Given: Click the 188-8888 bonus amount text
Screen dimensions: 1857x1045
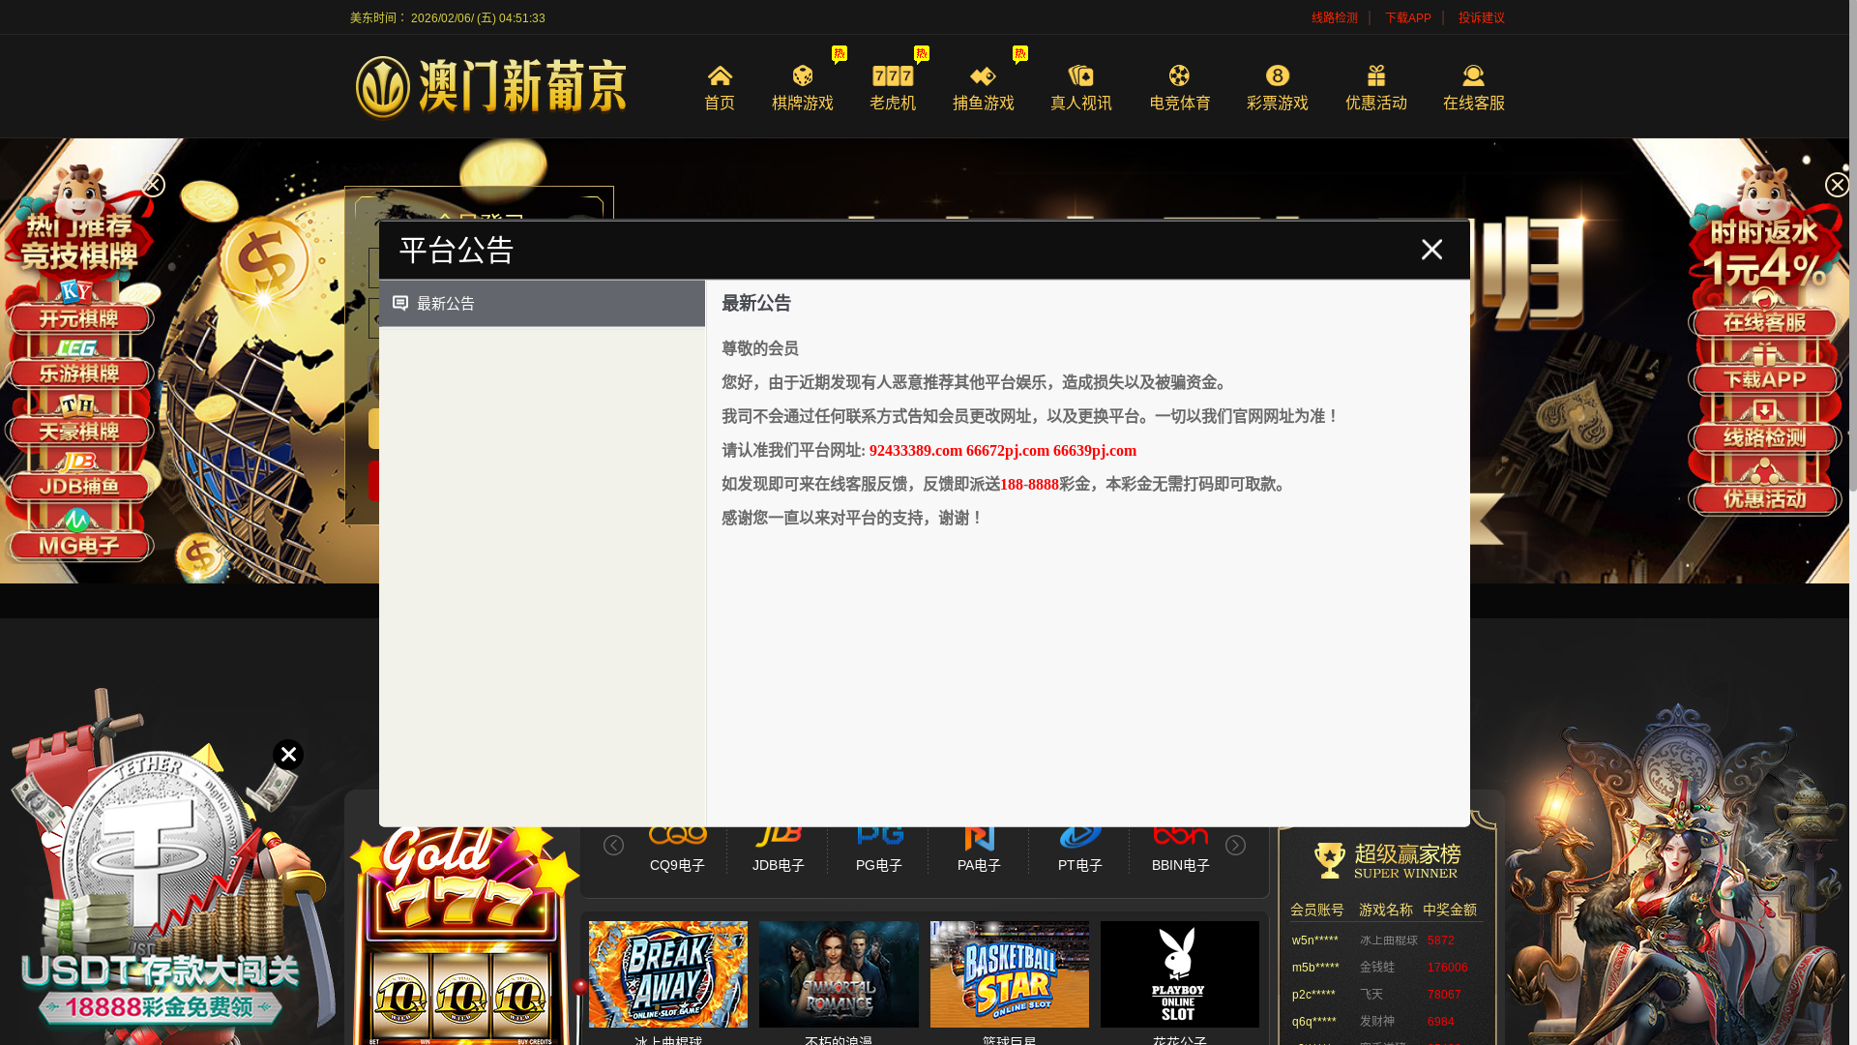Looking at the screenshot, I should [x=1029, y=485].
